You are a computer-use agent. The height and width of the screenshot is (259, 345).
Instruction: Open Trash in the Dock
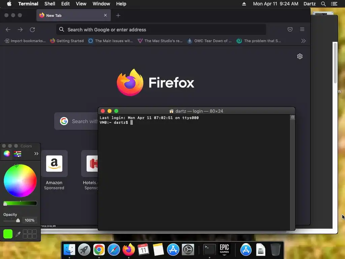[275, 250]
